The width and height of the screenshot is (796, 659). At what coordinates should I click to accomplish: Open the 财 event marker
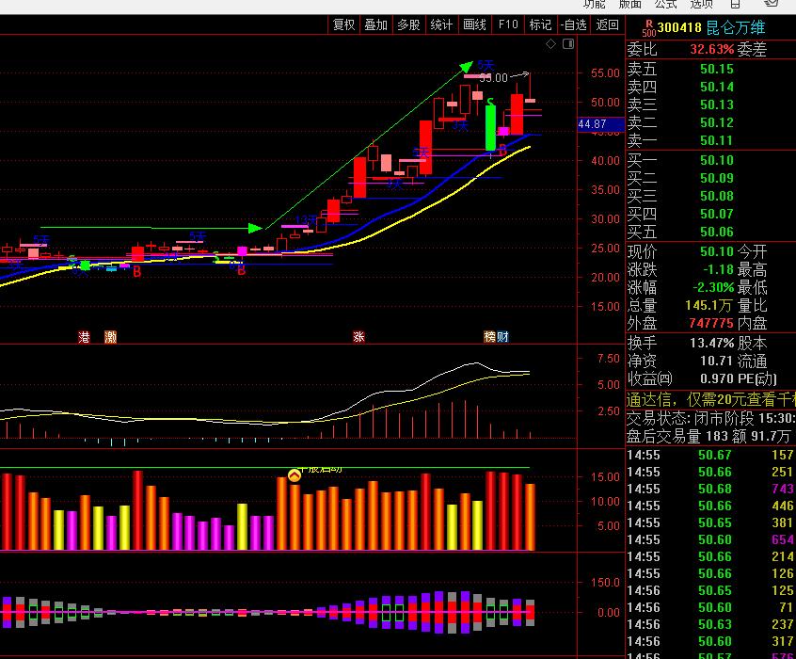tap(502, 336)
